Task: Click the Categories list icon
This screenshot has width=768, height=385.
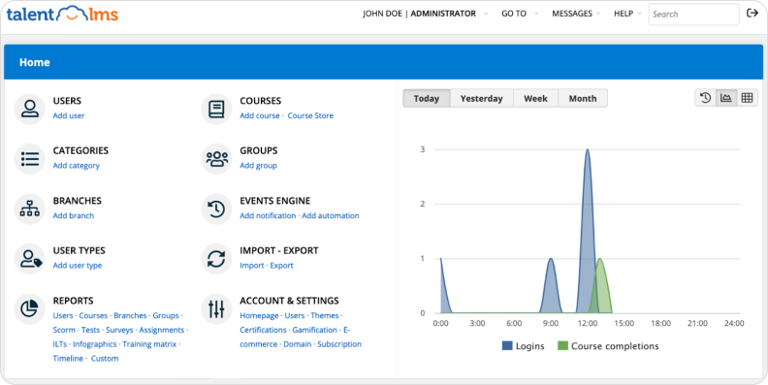Action: (30, 159)
